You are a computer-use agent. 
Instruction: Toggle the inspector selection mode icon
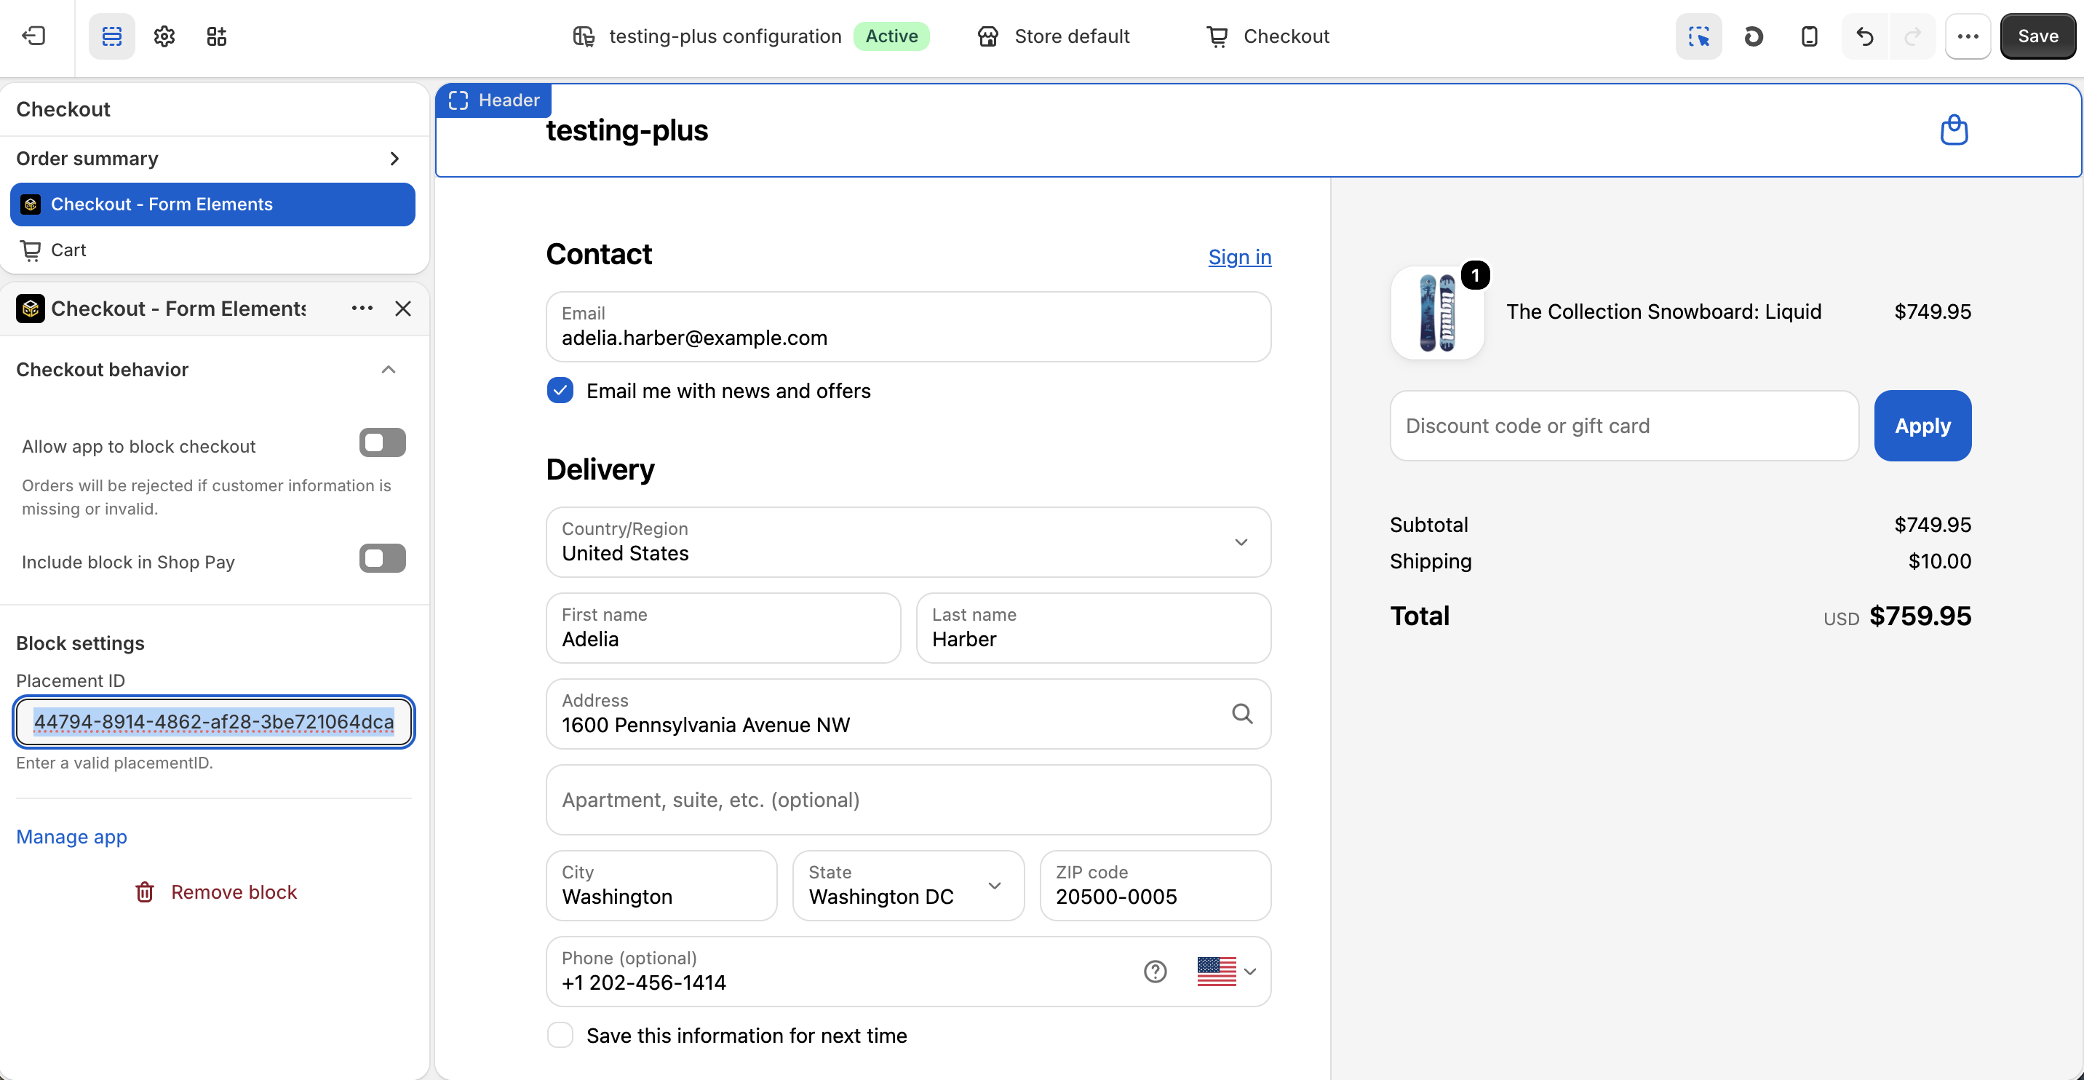pyautogui.click(x=1698, y=36)
